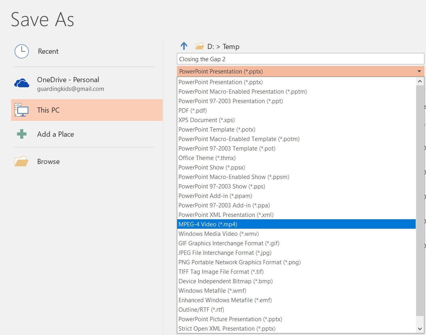Click the selected file type combo box

(x=300, y=72)
